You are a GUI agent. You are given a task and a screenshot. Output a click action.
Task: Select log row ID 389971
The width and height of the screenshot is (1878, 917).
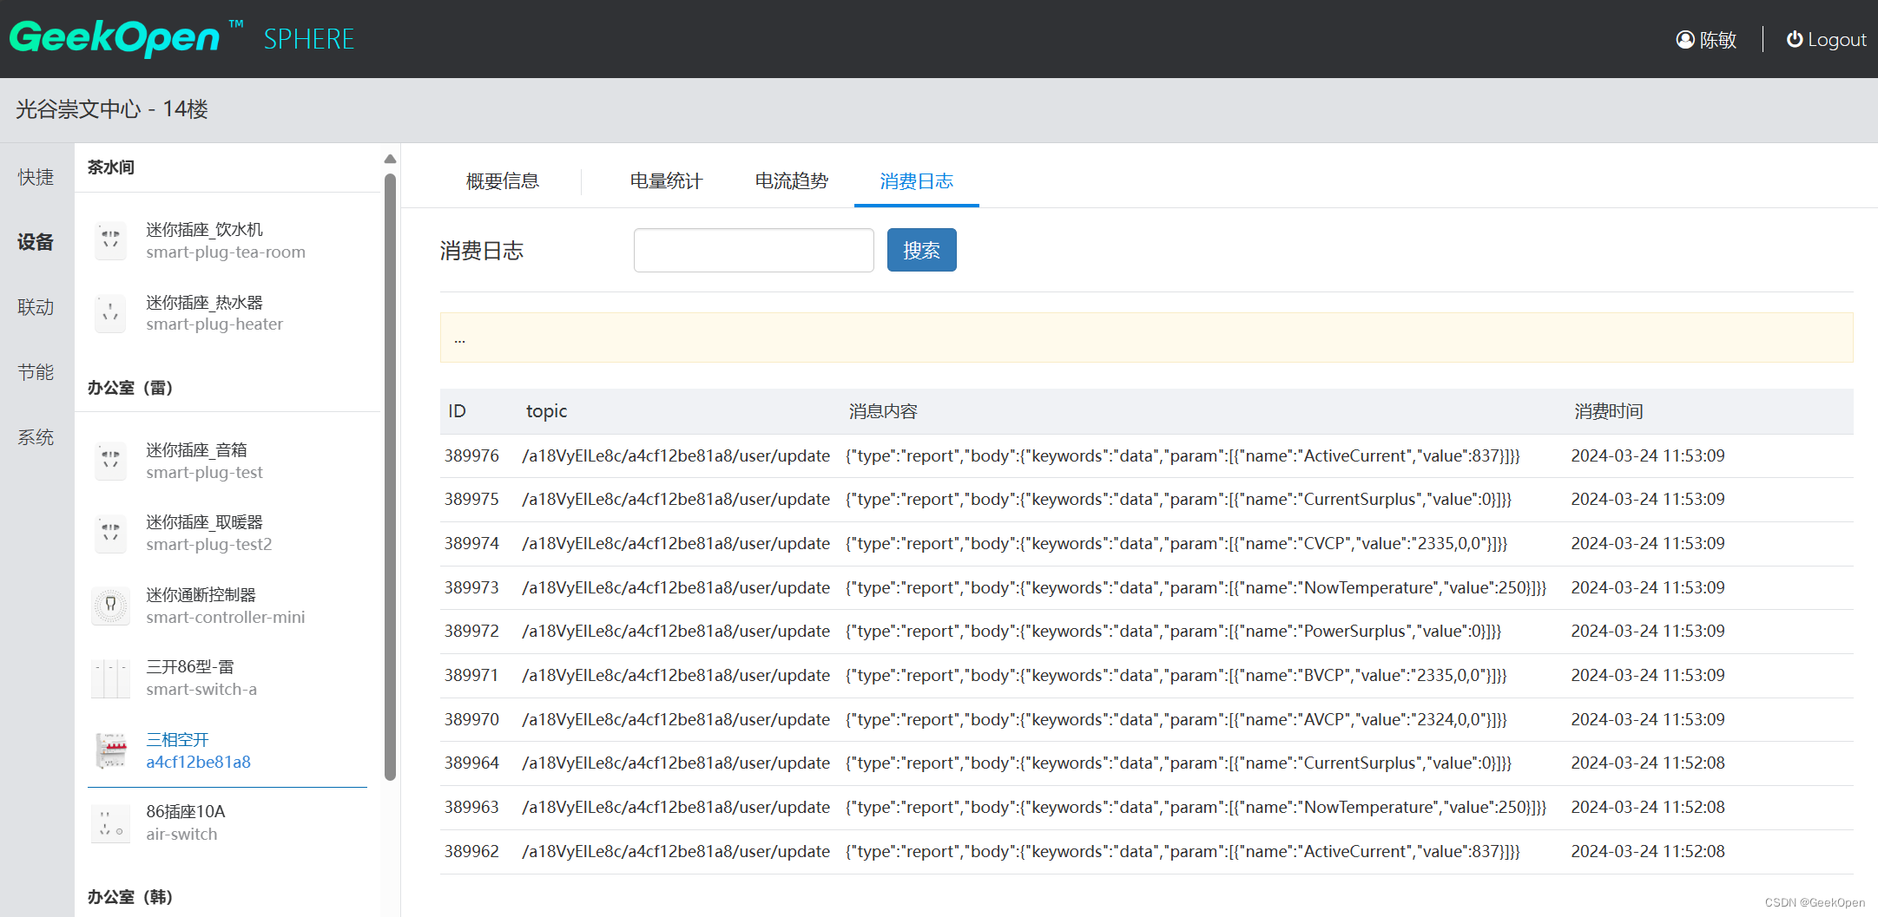coord(1146,676)
